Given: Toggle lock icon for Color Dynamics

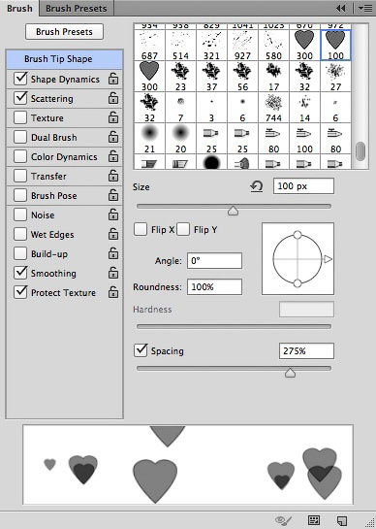Looking at the screenshot, I should tap(113, 156).
